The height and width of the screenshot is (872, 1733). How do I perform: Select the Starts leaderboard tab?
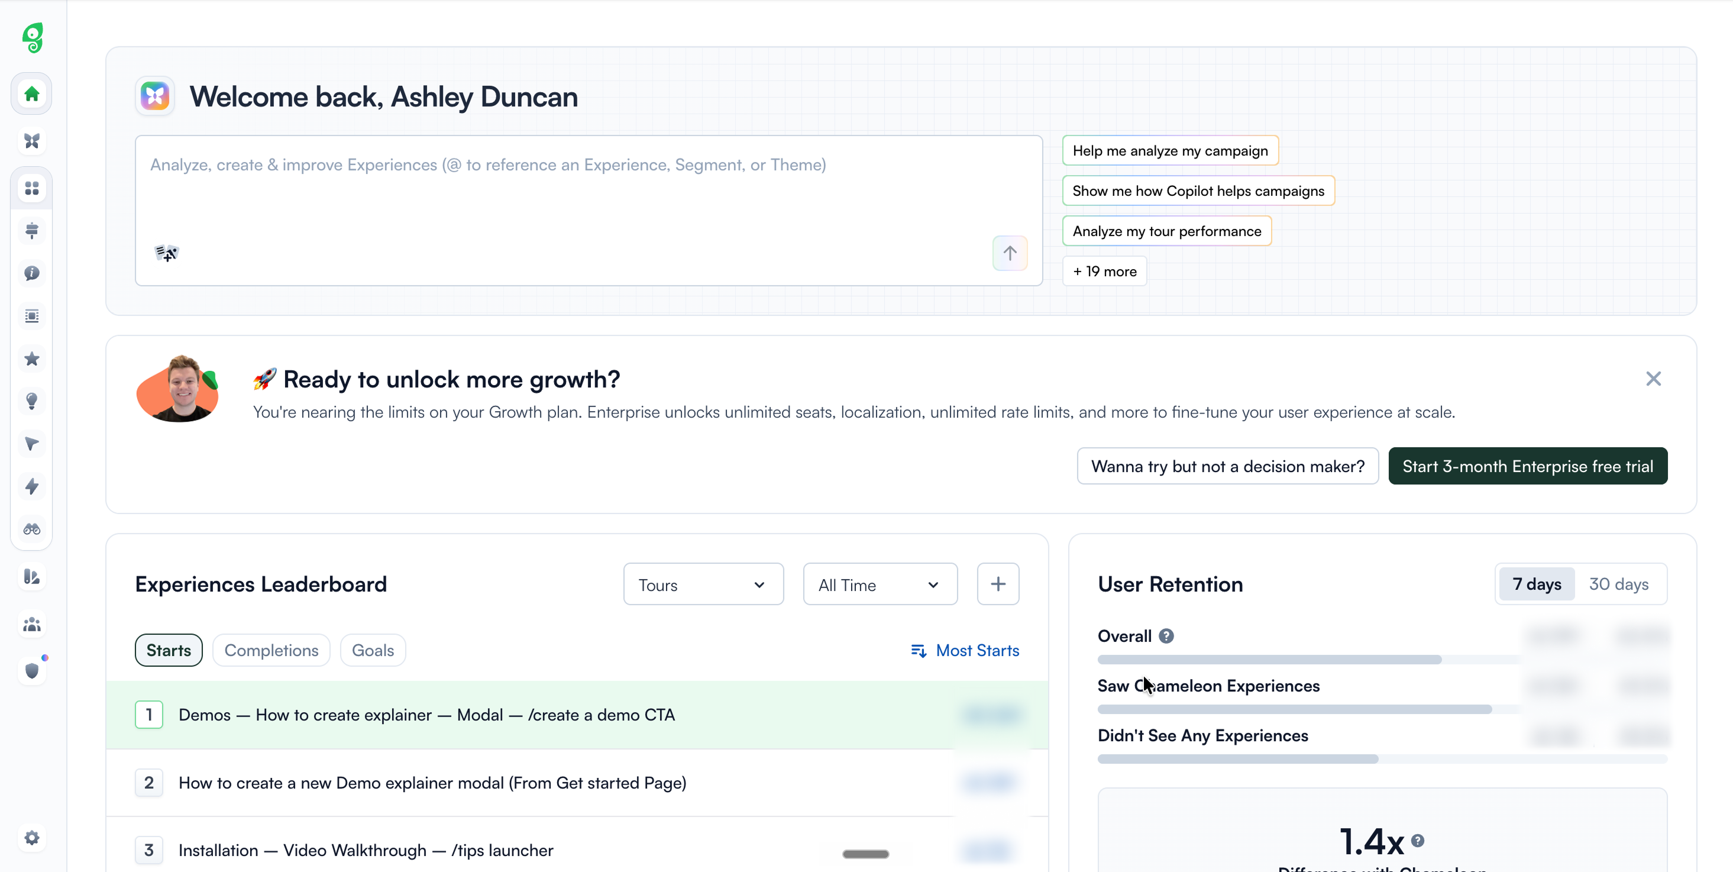tap(168, 650)
